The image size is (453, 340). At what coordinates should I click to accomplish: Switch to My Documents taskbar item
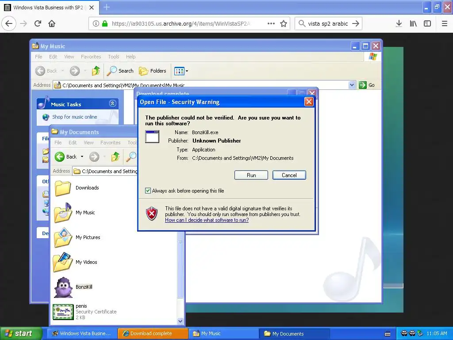[295, 334]
